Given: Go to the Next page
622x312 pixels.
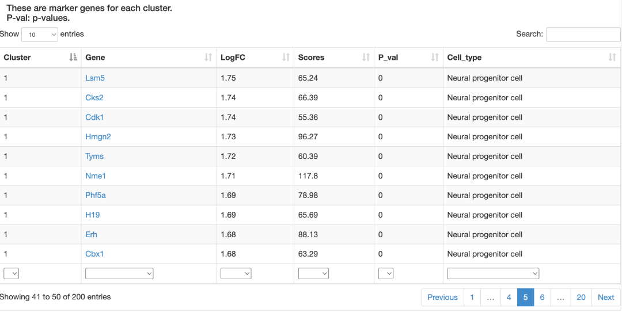Looking at the screenshot, I should point(606,298).
